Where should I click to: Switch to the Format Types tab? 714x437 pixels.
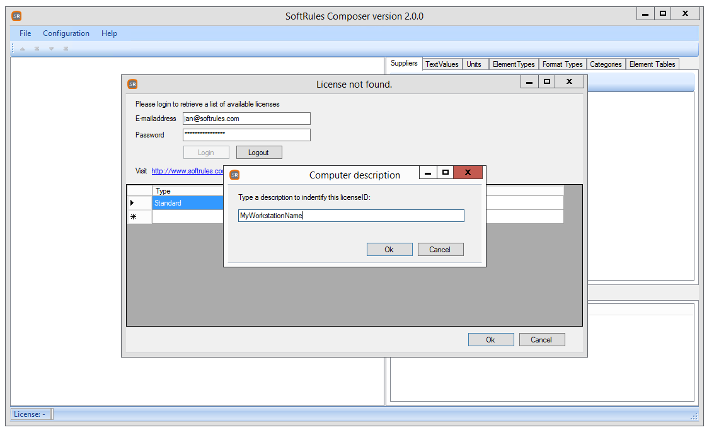[x=562, y=64]
